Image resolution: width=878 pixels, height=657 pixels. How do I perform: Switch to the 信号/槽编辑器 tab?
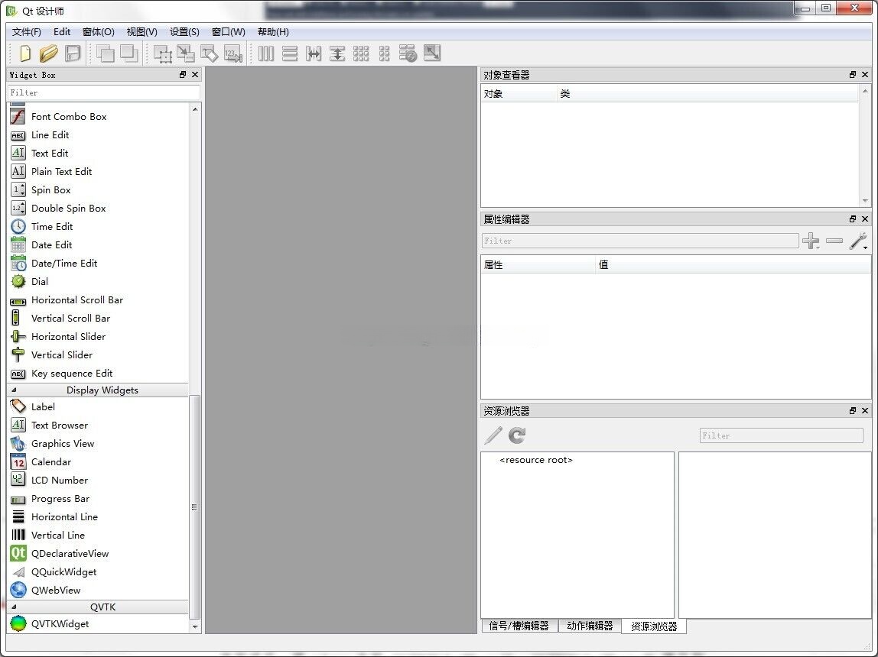point(519,626)
